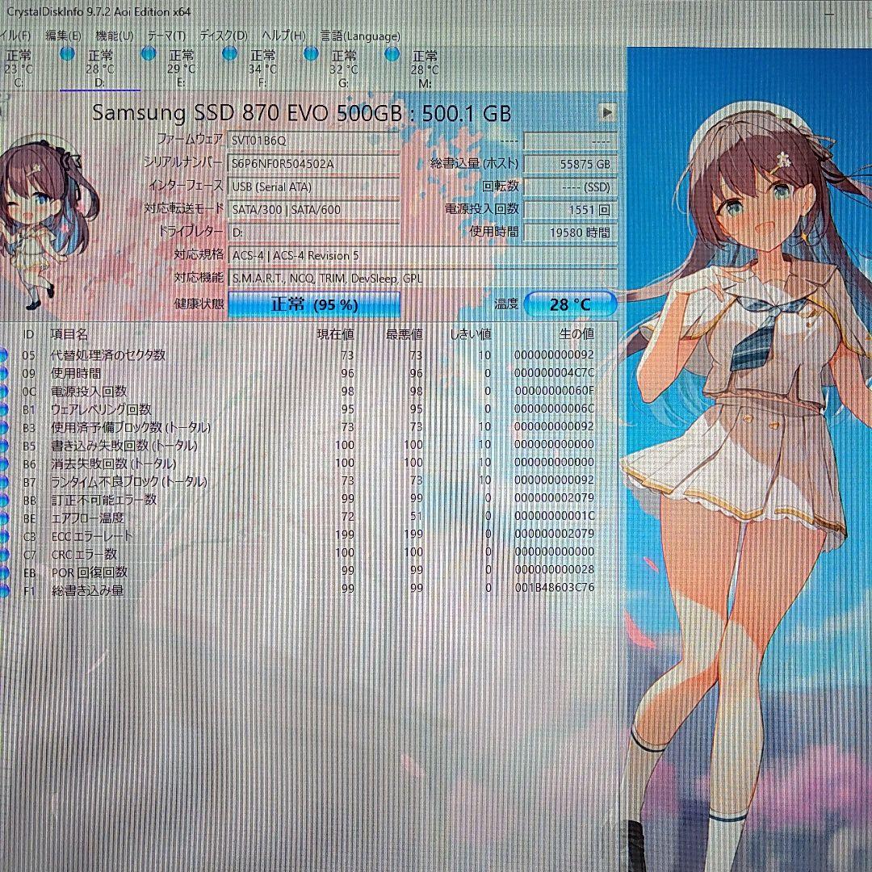This screenshot has height=872, width=872.
Task: Select SMART row BE エアフロー温度
Action: 308,518
